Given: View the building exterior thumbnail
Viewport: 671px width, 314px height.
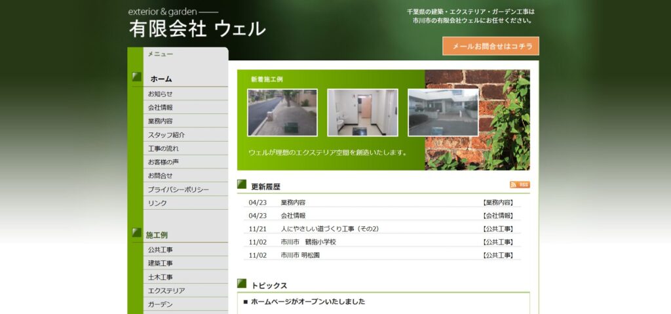Looking at the screenshot, I should [443, 113].
